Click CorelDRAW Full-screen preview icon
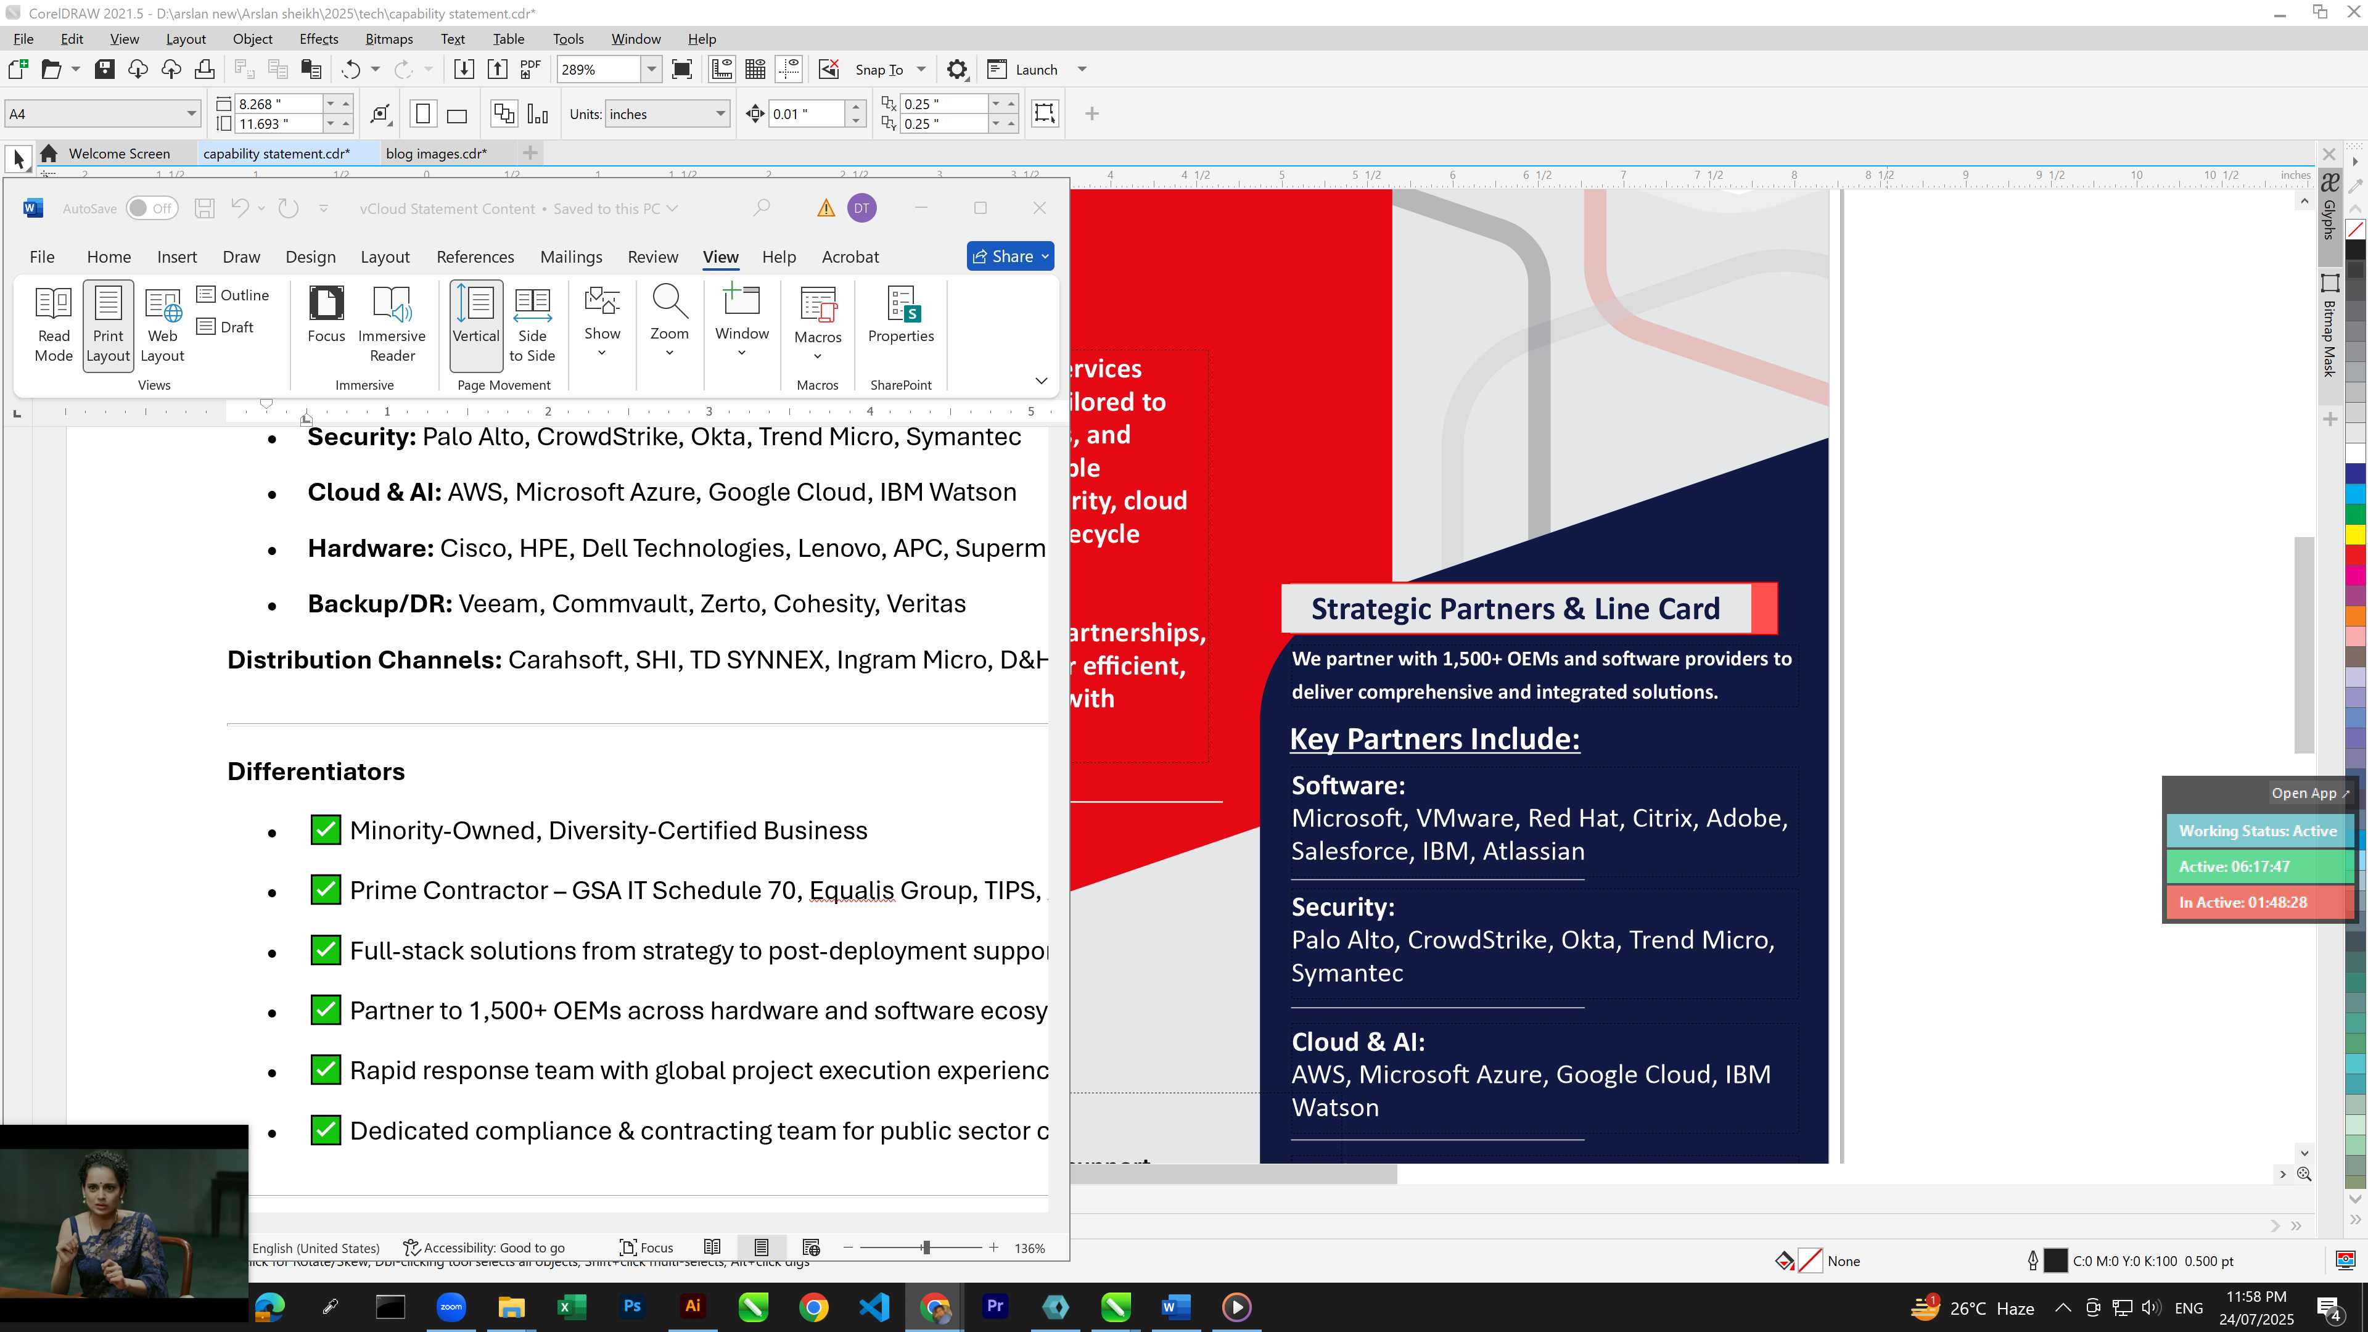The width and height of the screenshot is (2368, 1332). pos(682,69)
